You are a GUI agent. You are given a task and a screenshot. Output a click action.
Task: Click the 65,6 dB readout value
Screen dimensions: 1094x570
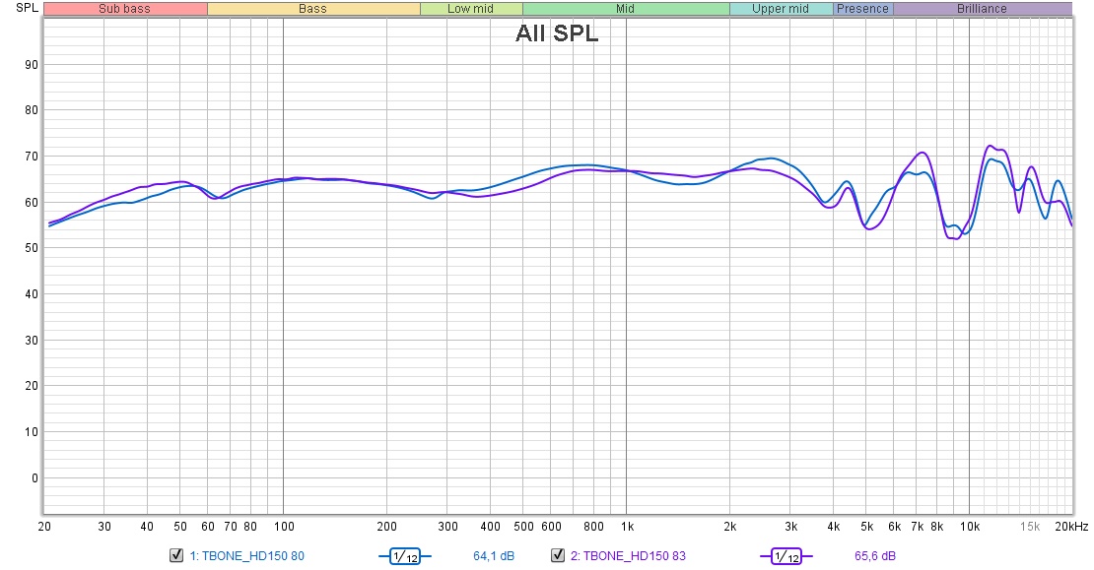click(x=875, y=556)
